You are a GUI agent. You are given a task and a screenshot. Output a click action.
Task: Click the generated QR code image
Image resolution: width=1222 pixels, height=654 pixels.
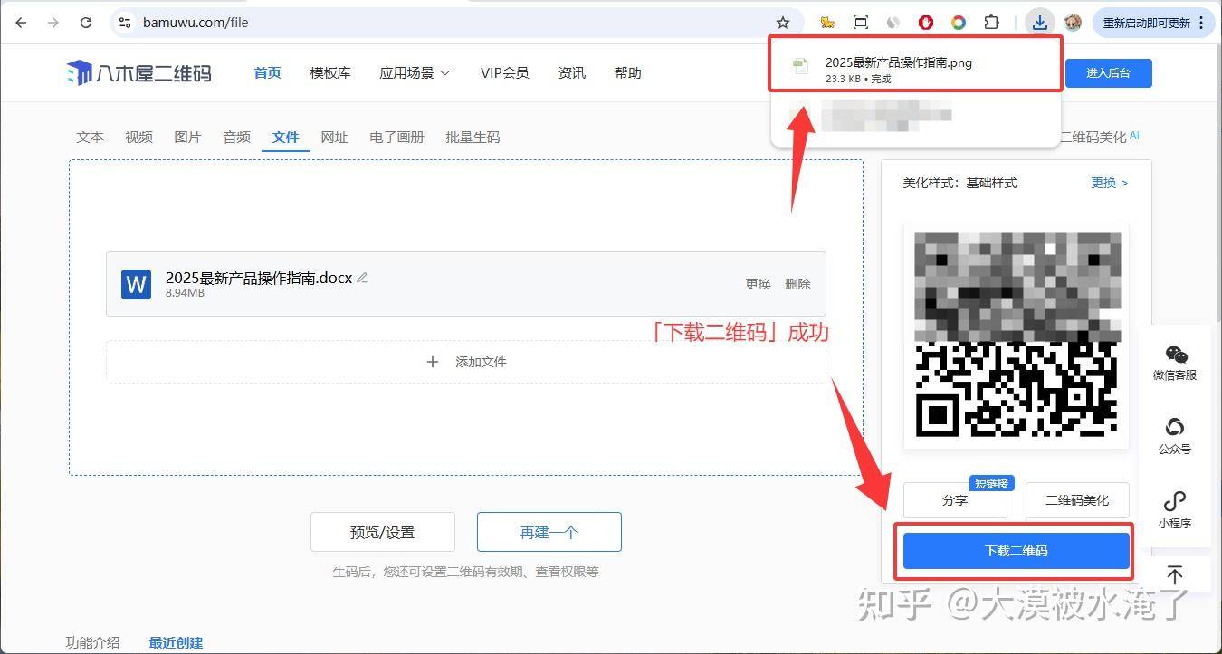coord(1017,336)
